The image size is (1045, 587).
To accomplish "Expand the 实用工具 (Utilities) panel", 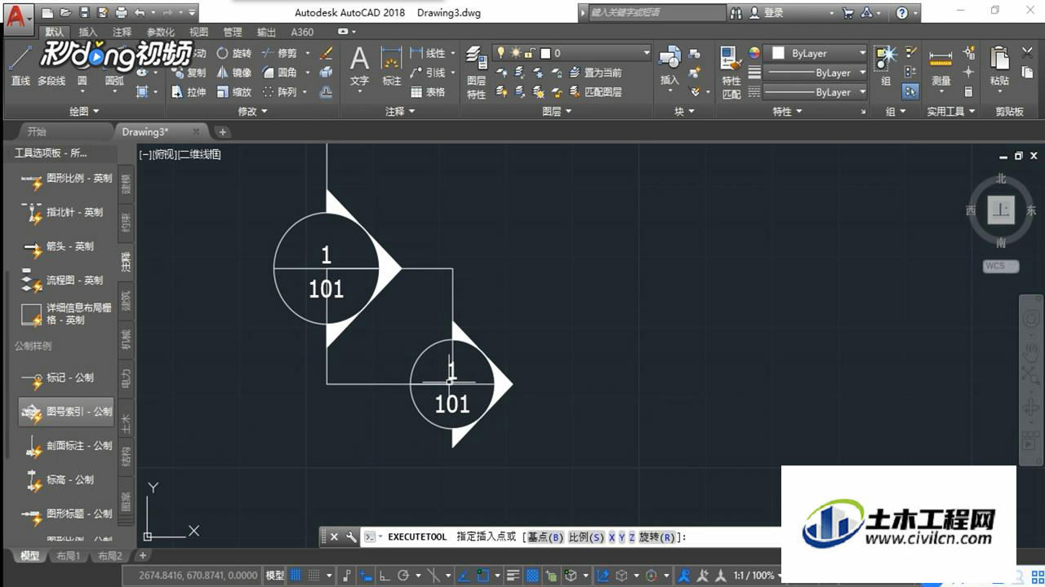I will [x=951, y=111].
